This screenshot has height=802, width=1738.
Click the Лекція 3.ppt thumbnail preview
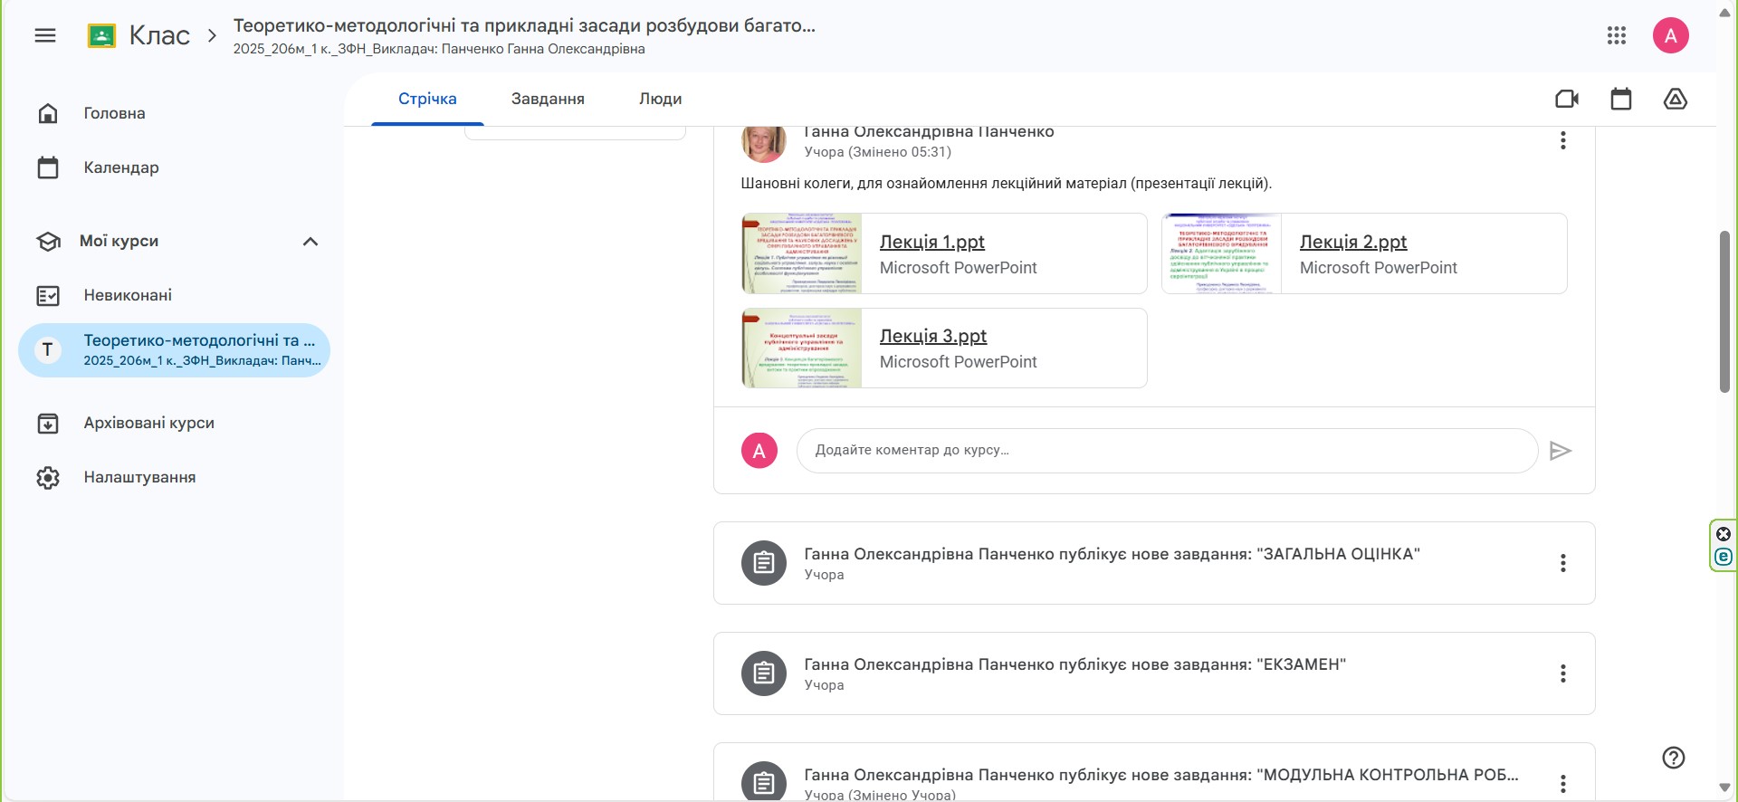[x=802, y=348]
